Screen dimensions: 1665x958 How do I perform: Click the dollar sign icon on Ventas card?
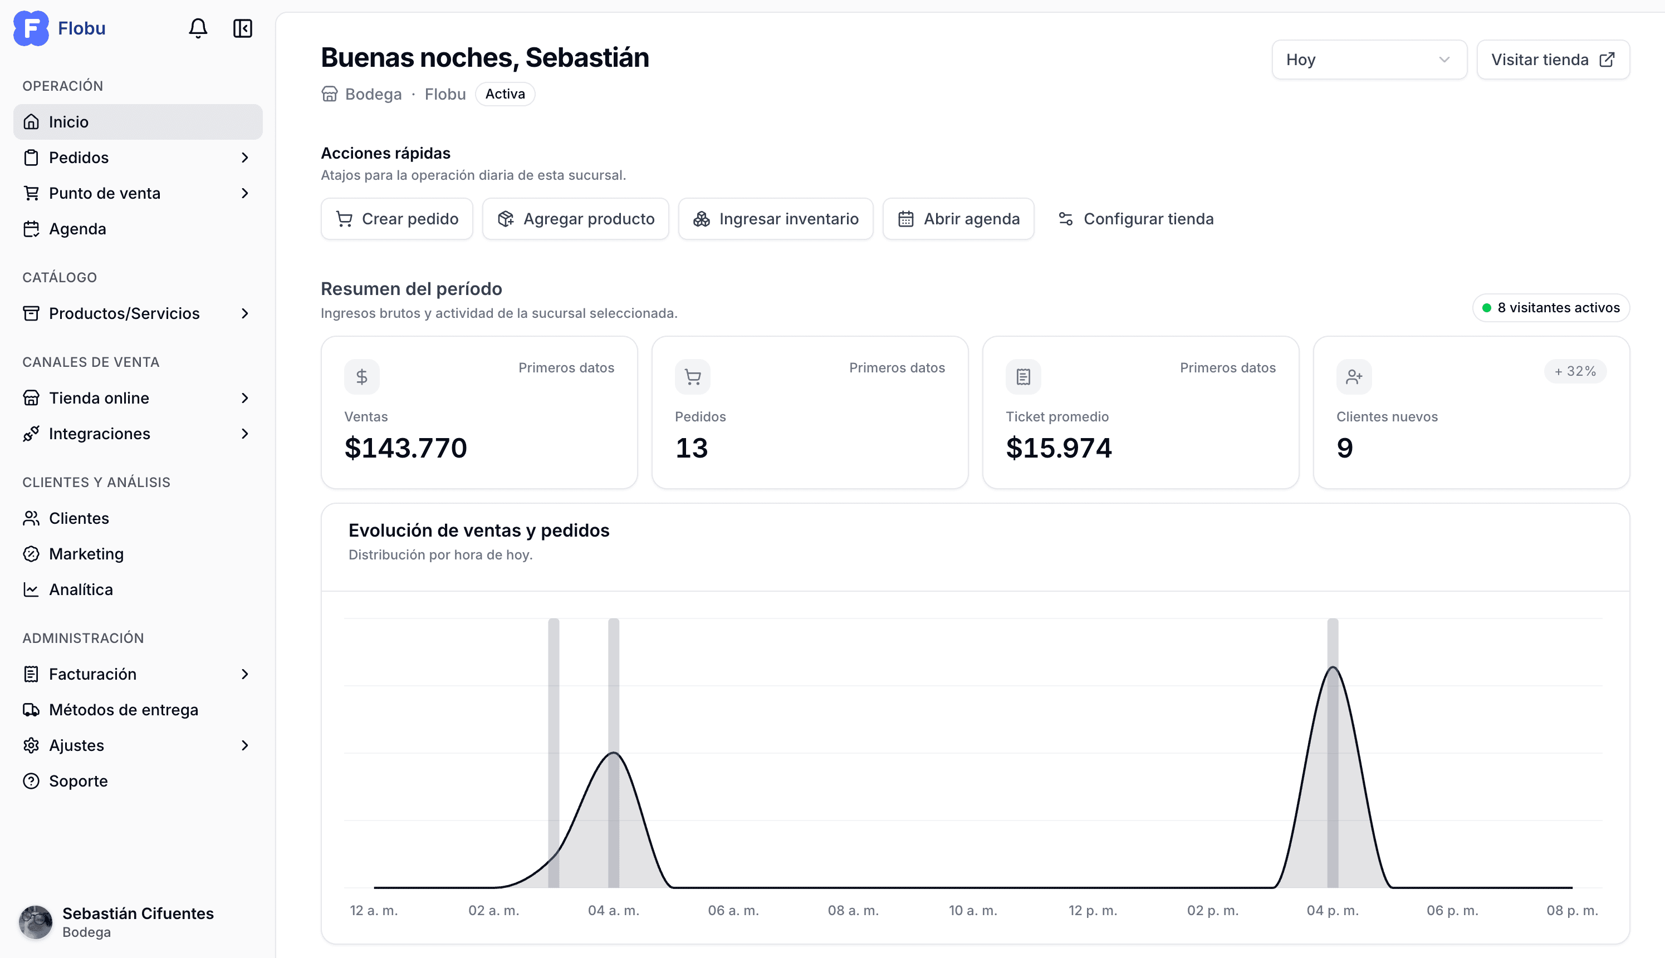point(362,377)
